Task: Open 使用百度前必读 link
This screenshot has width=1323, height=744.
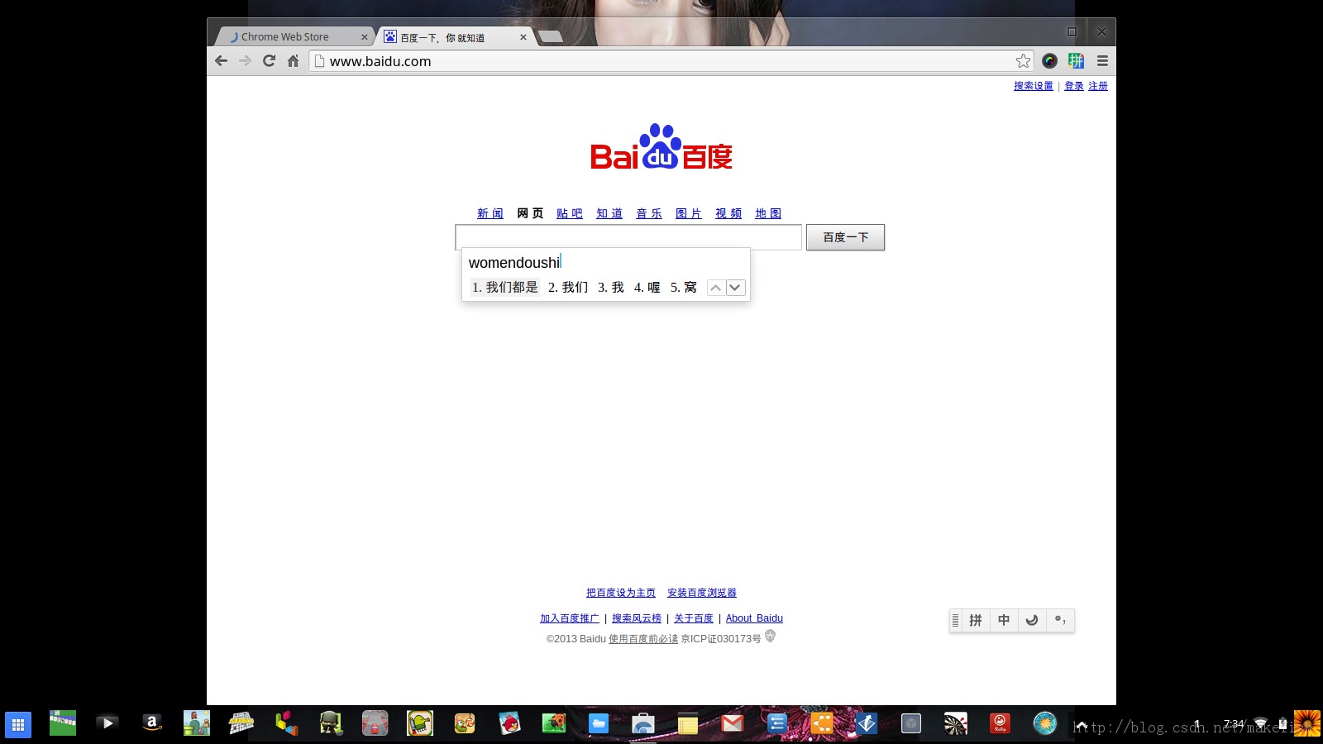Action: [x=643, y=639]
